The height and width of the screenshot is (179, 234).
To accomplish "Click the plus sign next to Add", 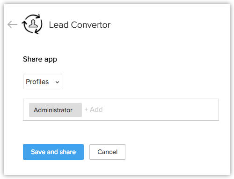I will [86, 109].
